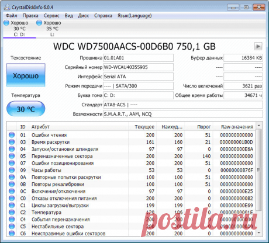The height and width of the screenshot is (243, 269).
Task: Open the Файл menu
Action: pyautogui.click(x=11, y=16)
